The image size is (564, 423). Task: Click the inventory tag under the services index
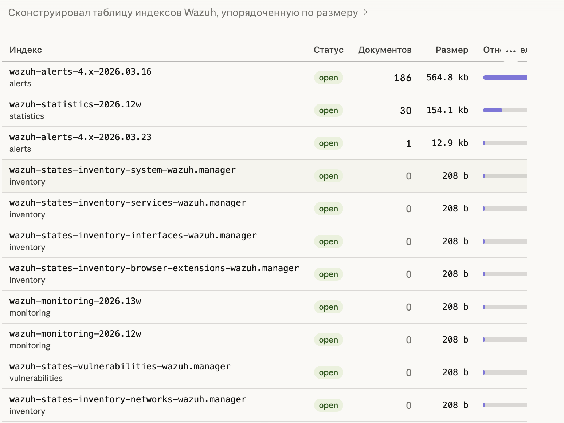pyautogui.click(x=27, y=214)
